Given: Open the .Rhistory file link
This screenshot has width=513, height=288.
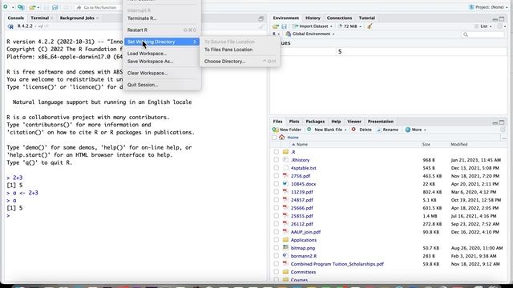Looking at the screenshot, I should (300, 160).
